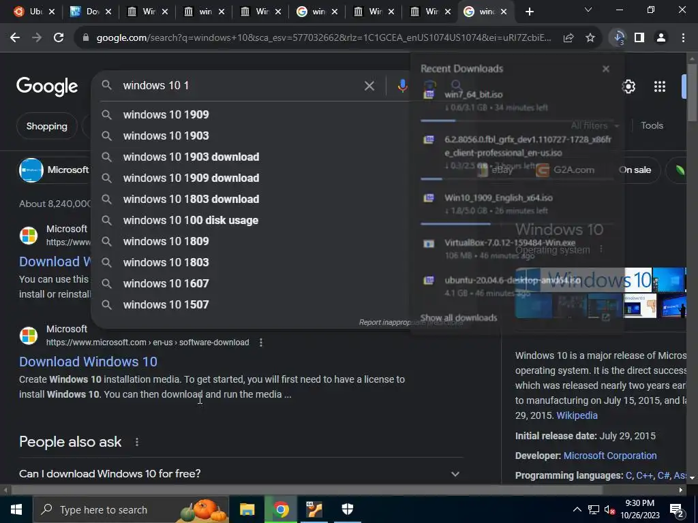This screenshot has height=523, width=698.
Task: Open the Windows Start menu
Action: pyautogui.click(x=16, y=509)
